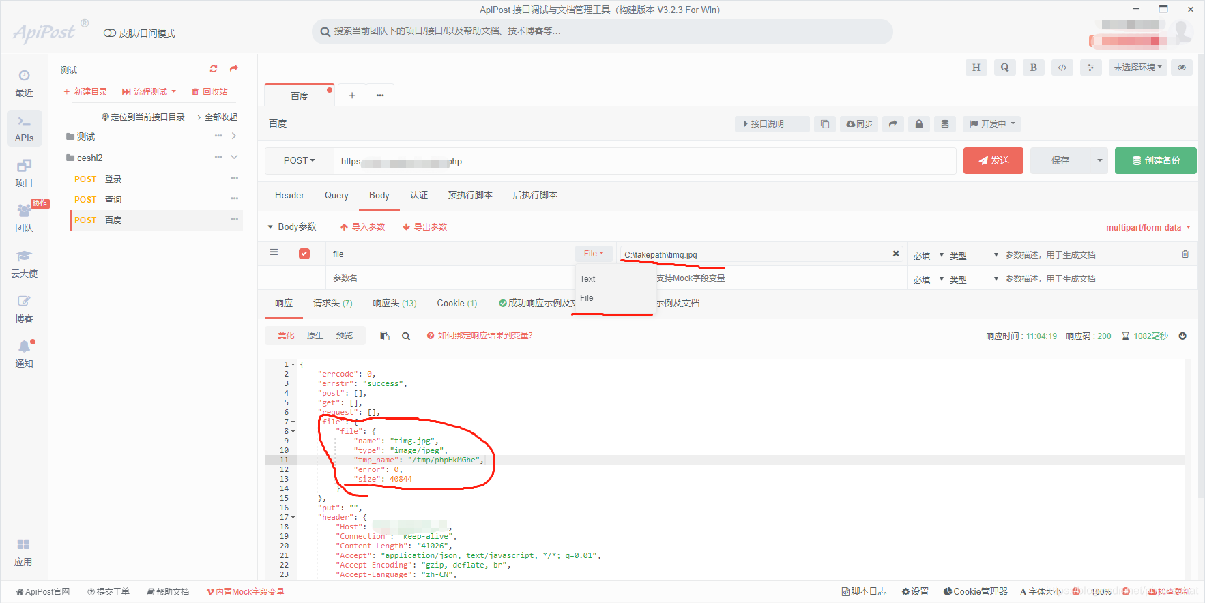Click the 导入参数 import parameters link
This screenshot has height=603, width=1205.
click(x=362, y=227)
